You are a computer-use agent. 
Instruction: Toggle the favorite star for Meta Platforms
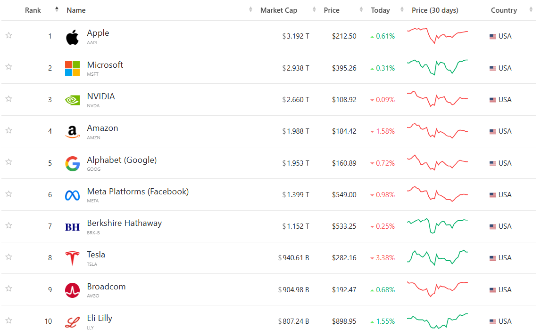pos(9,194)
